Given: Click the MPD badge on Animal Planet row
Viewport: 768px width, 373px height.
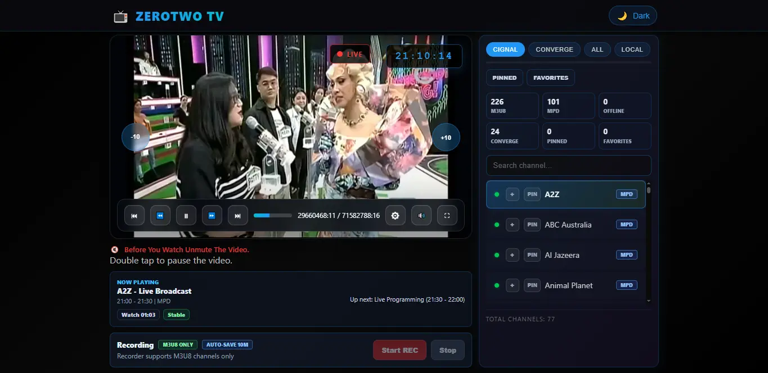Looking at the screenshot, I should 627,285.
